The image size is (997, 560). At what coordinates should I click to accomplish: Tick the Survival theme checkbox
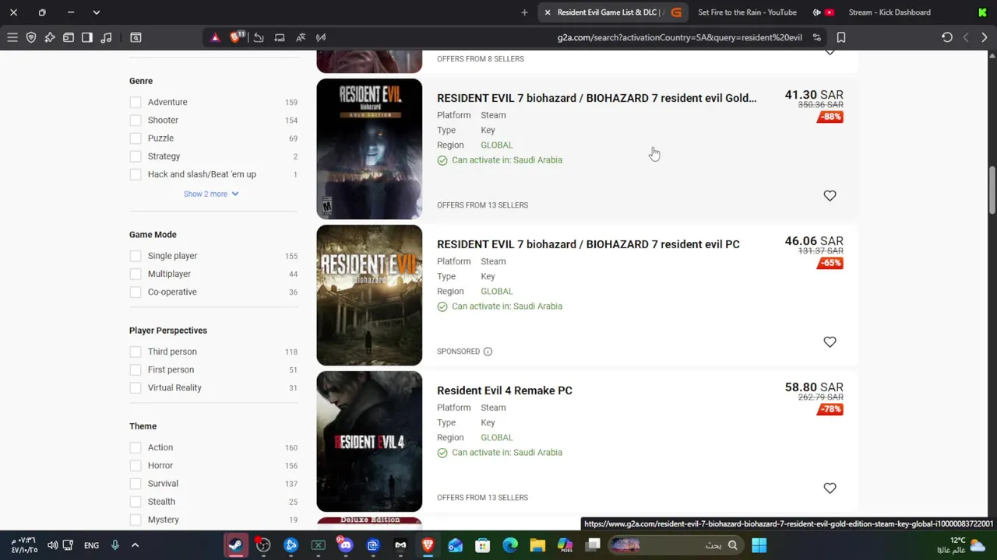pyautogui.click(x=136, y=484)
